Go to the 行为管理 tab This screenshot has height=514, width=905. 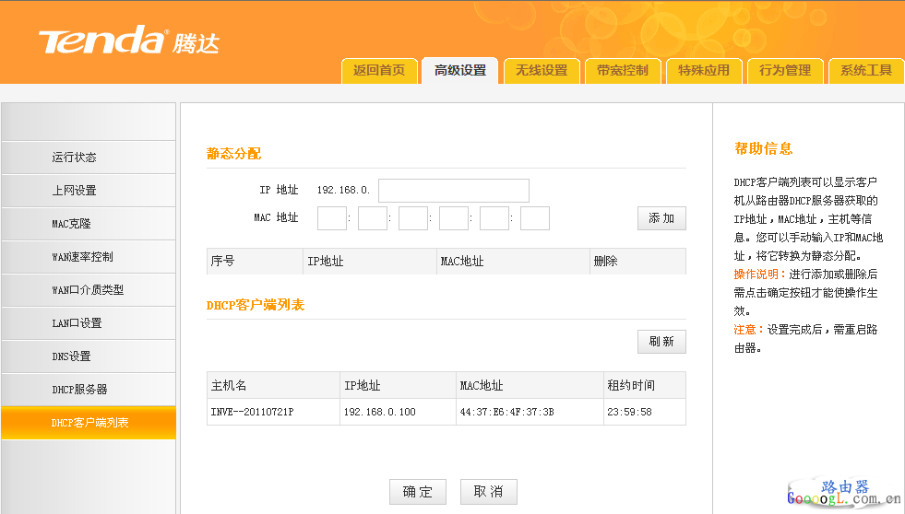pyautogui.click(x=785, y=71)
